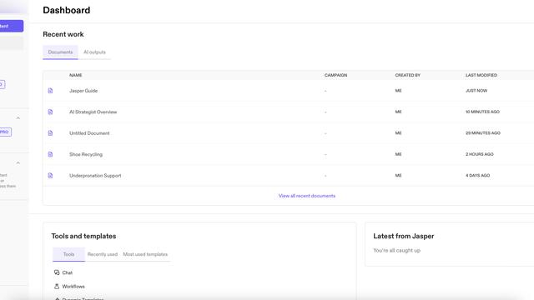Click the 10 MINUTES AGO timestamp
The image size is (534, 300).
(482, 112)
